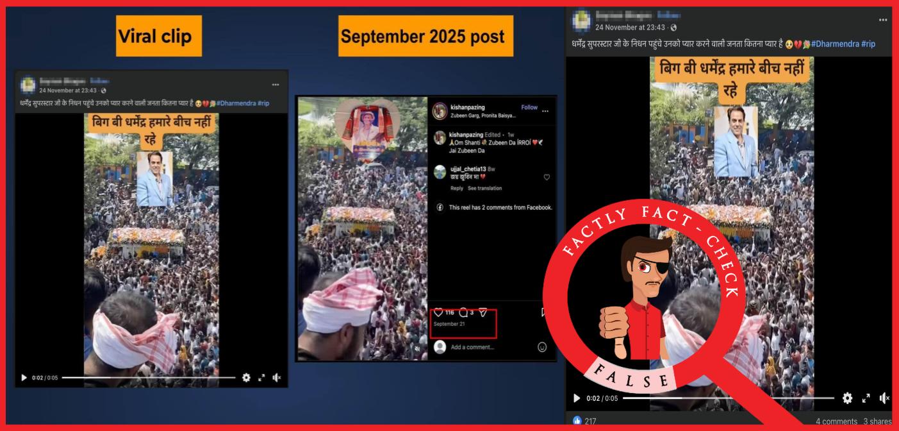Enter fullscreen on the right Facebook video
This screenshot has width=899, height=431.
(866, 398)
